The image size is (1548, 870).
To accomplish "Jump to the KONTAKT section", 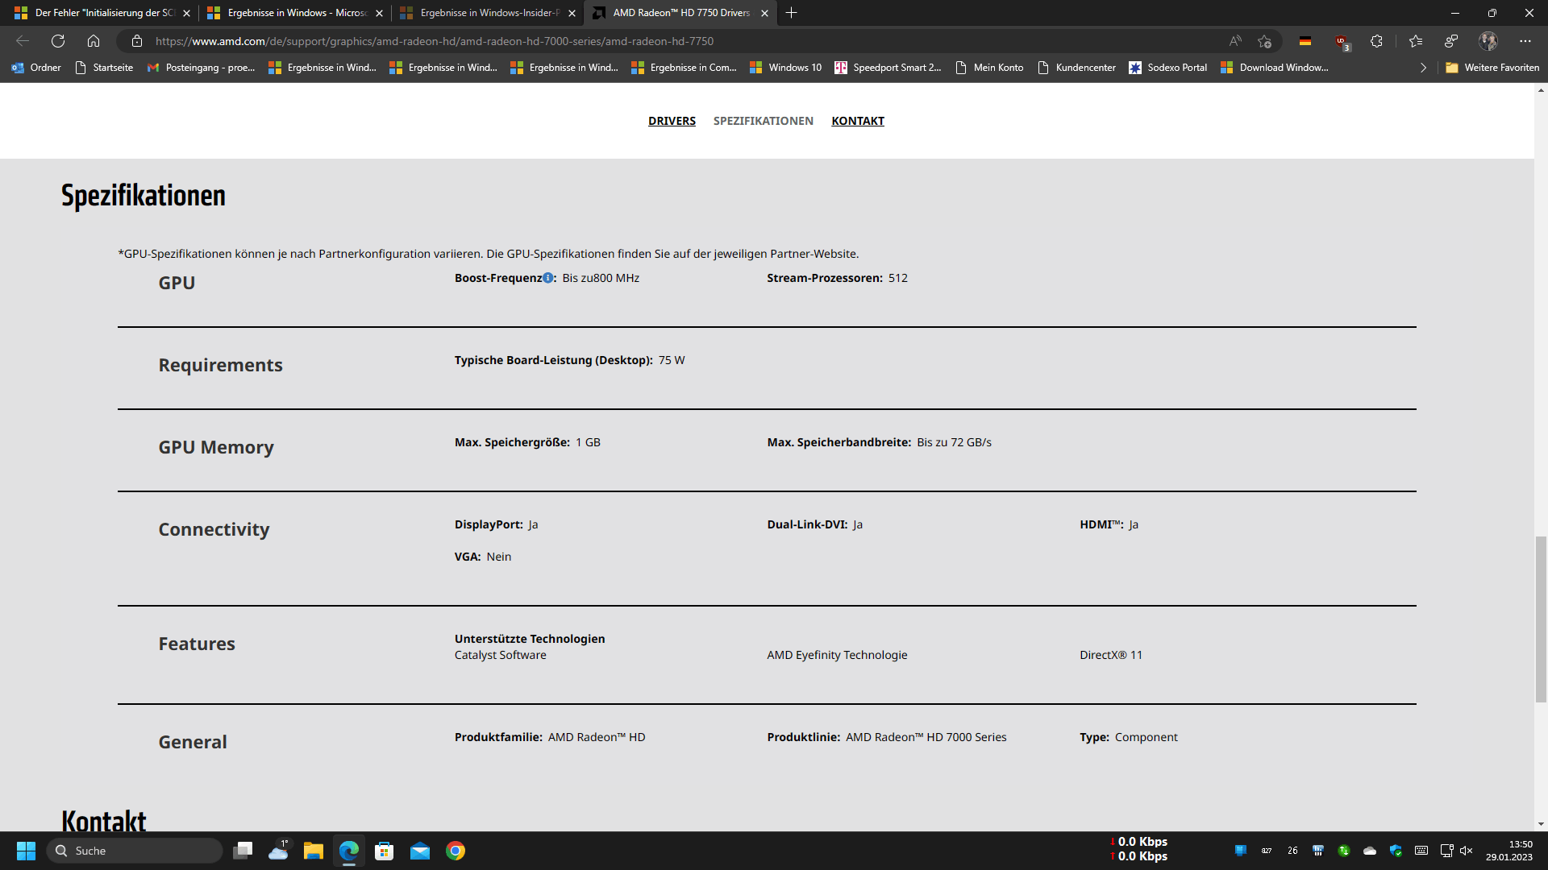I will 858,121.
